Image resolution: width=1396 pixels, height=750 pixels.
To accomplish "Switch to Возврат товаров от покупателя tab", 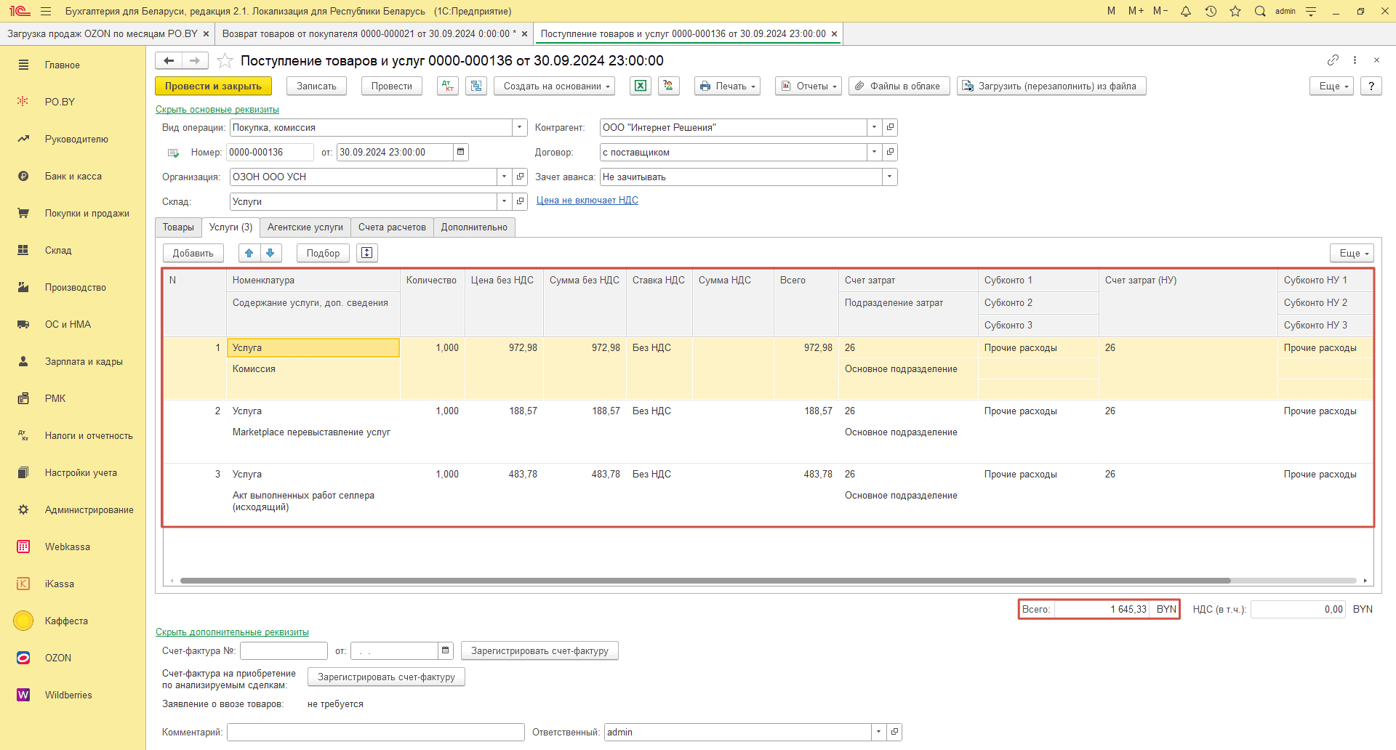I will [369, 33].
